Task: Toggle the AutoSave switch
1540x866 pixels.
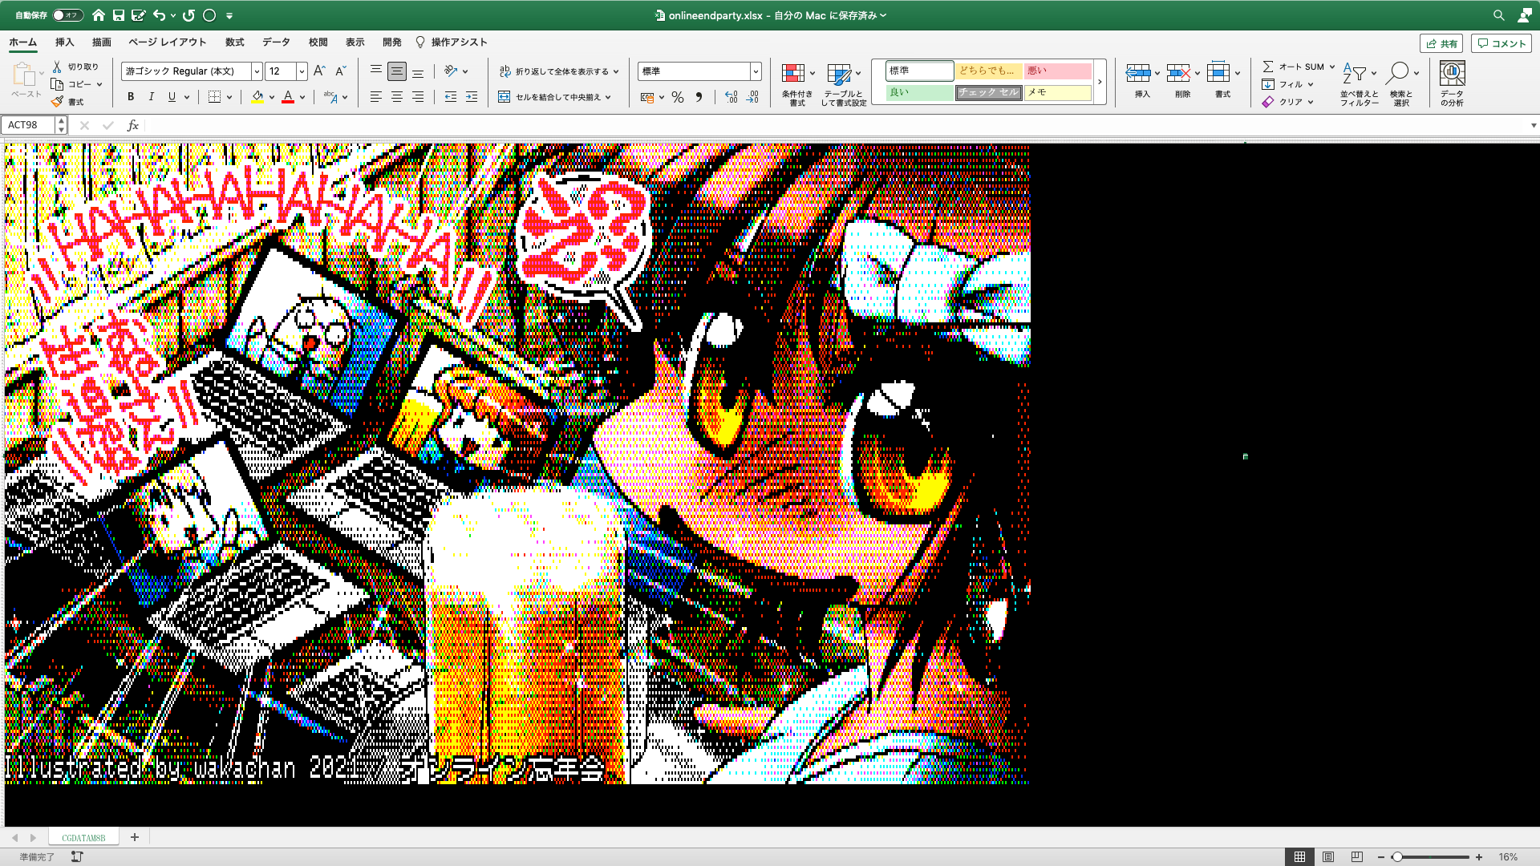Action: (67, 15)
